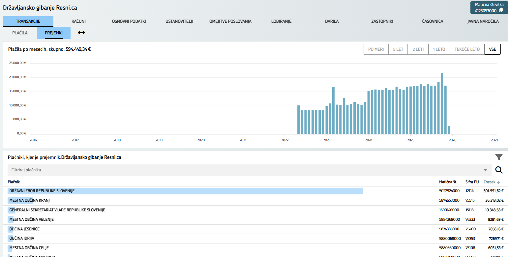Viewport: 508px width, 257px height.
Task: Click the swap arrows icon beside Prejemki
Action: pyautogui.click(x=81, y=33)
